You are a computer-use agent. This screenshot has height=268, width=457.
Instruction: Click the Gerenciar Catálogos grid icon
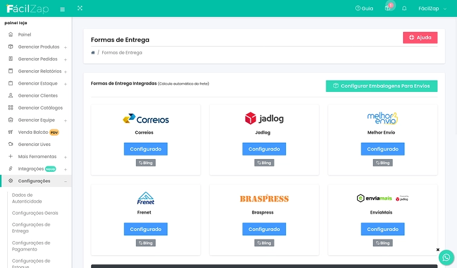point(11,107)
